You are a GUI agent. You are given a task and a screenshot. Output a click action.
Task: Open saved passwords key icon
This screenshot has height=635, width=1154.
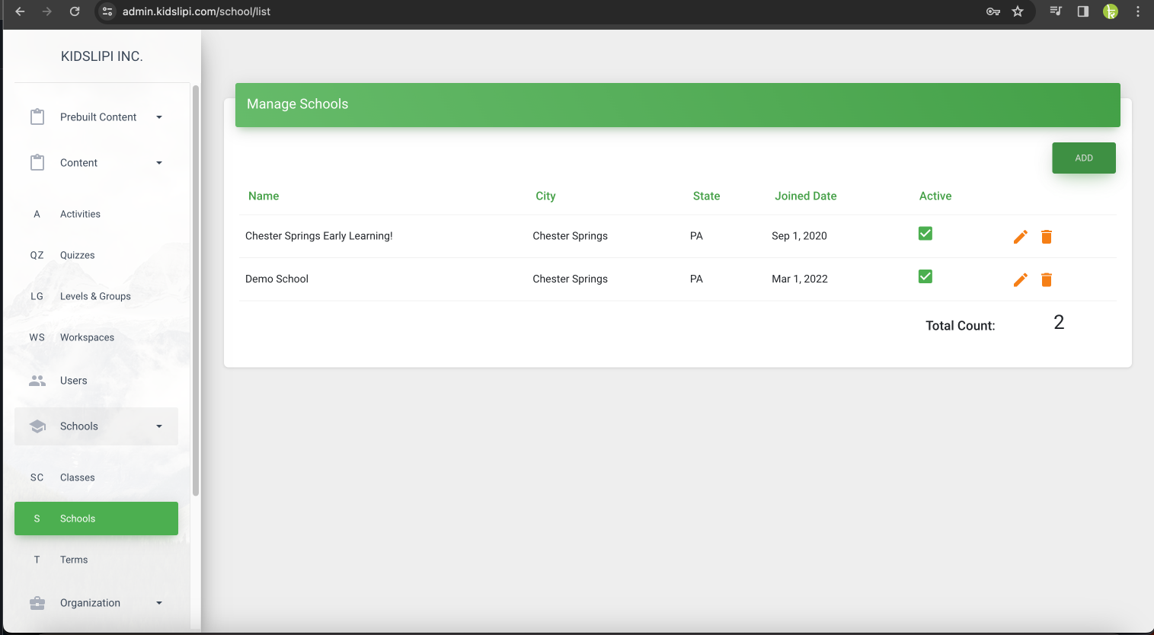(x=993, y=11)
